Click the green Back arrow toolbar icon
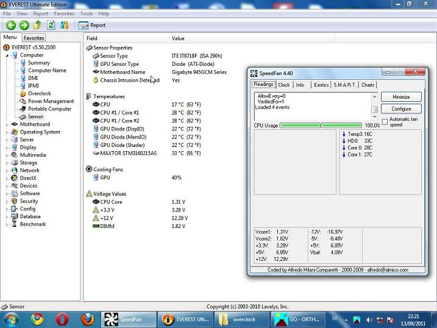The height and width of the screenshot is (328, 437). click(11, 26)
